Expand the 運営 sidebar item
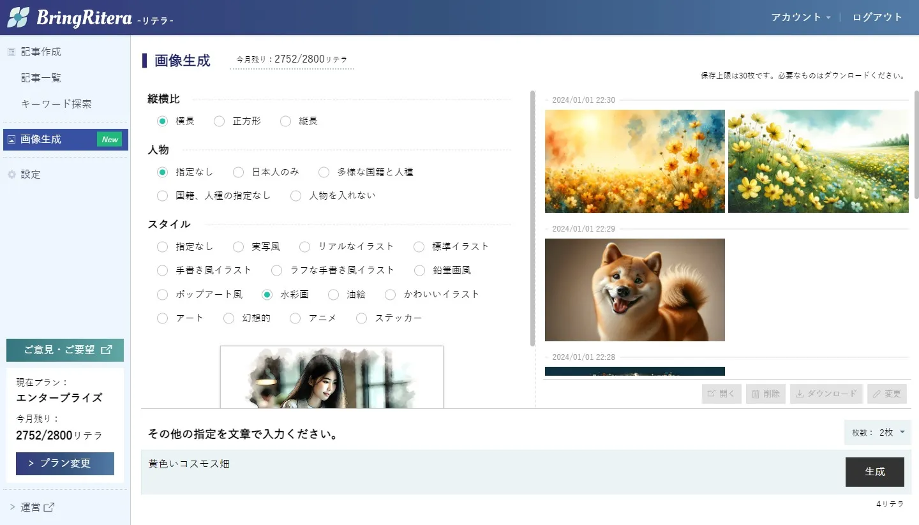This screenshot has height=525, width=919. click(x=32, y=507)
